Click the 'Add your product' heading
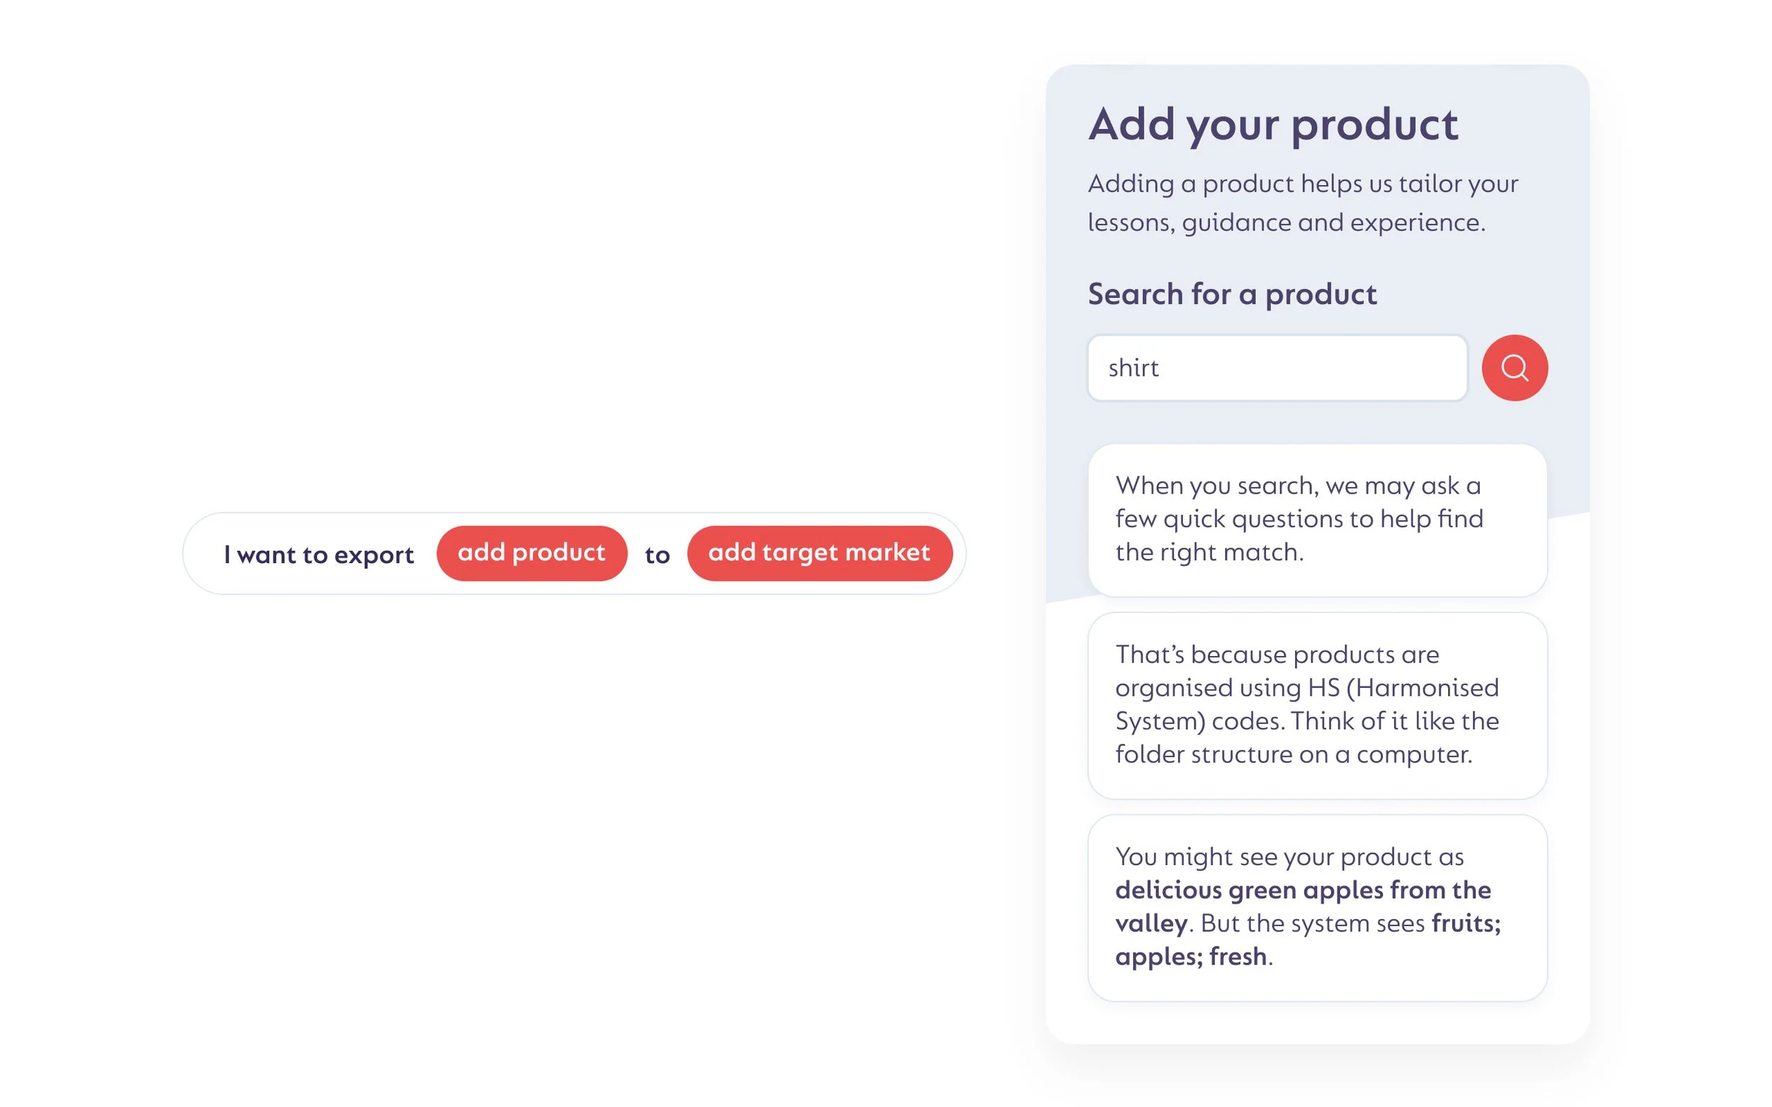Viewport: 1772px width, 1107px height. (1272, 125)
